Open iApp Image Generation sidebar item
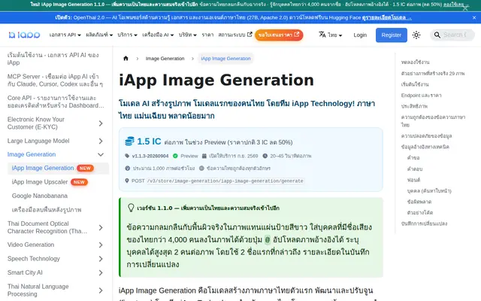The height and width of the screenshot is (301, 481). 59,169
